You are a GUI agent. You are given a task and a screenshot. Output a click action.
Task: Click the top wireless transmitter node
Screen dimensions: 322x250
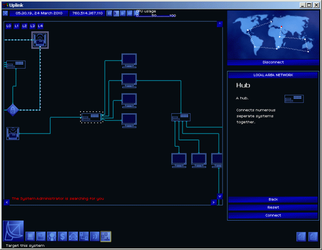(x=40, y=40)
